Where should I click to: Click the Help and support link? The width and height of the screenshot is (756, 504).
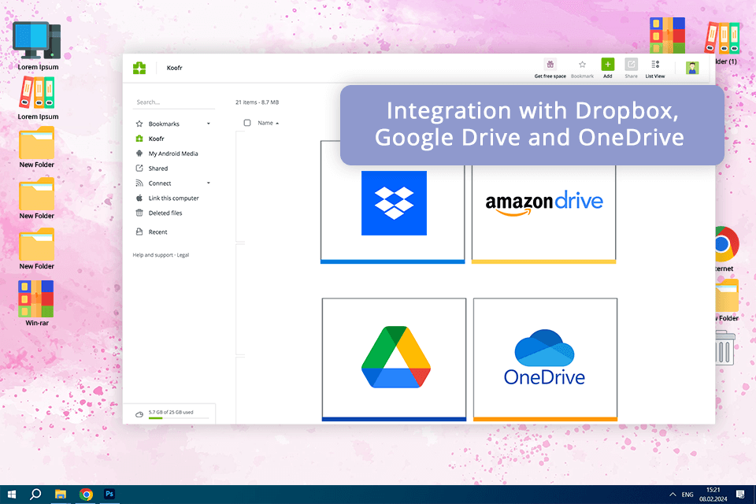153,255
